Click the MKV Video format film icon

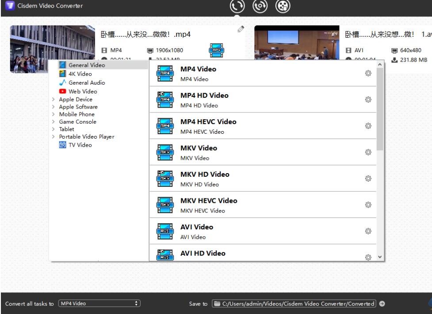point(165,152)
